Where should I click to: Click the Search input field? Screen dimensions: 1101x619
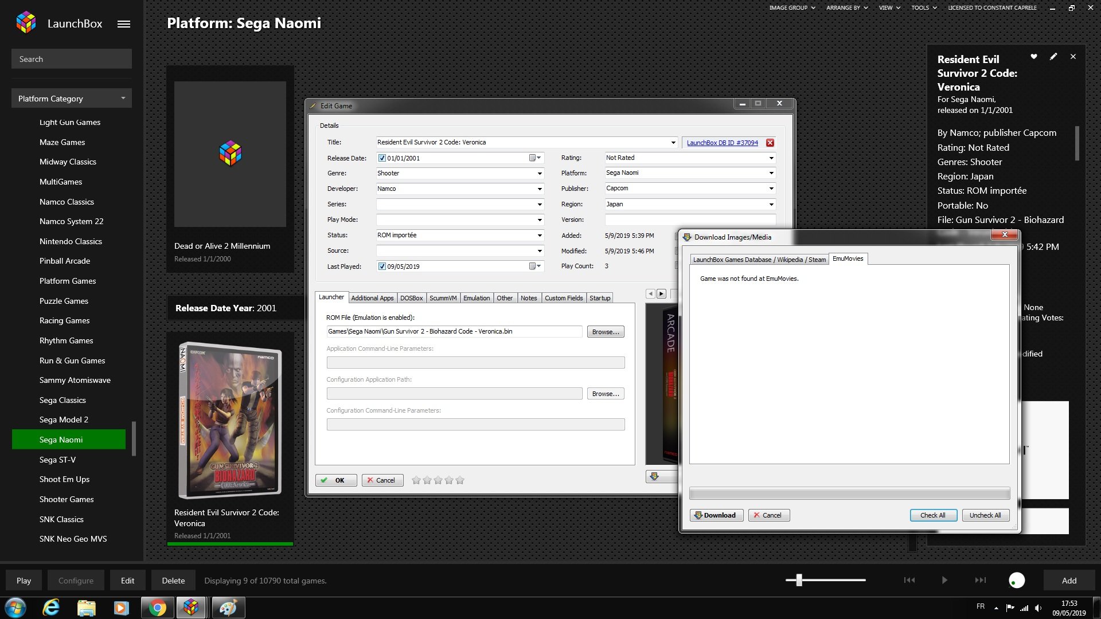click(x=72, y=59)
